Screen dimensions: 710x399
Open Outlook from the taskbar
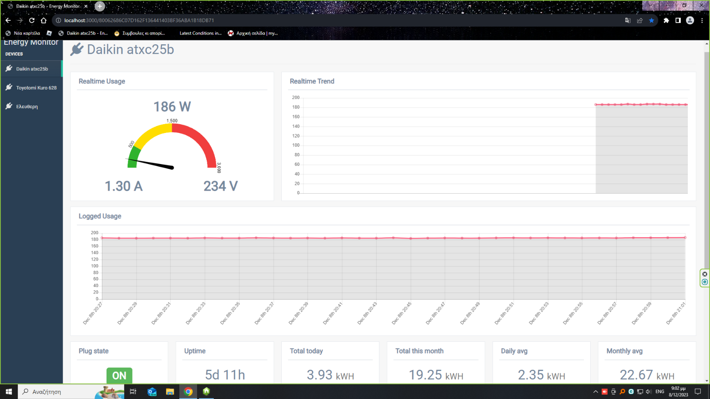coord(152,391)
